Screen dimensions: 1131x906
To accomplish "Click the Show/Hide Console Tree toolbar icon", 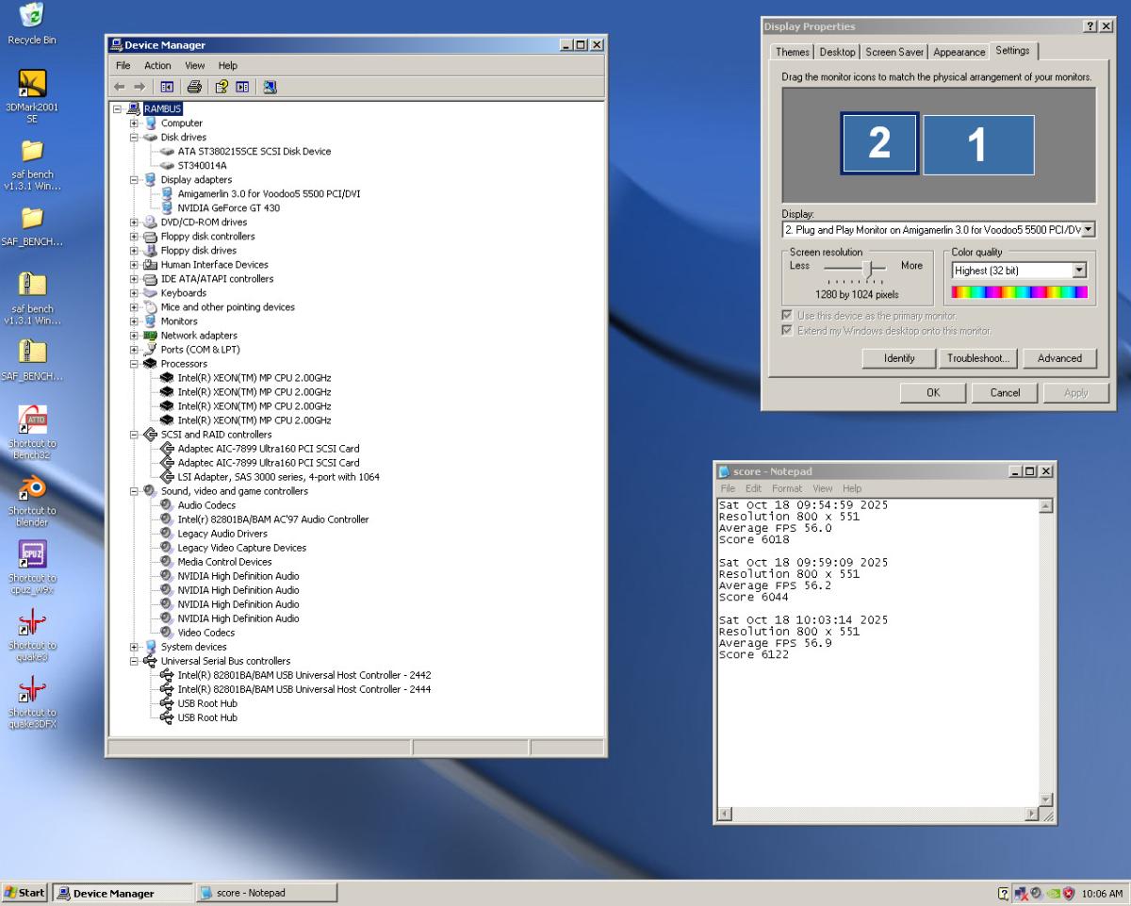I will 166,87.
